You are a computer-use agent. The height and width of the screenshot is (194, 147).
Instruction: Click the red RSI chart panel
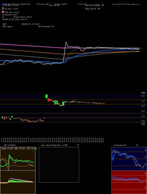(129, 182)
